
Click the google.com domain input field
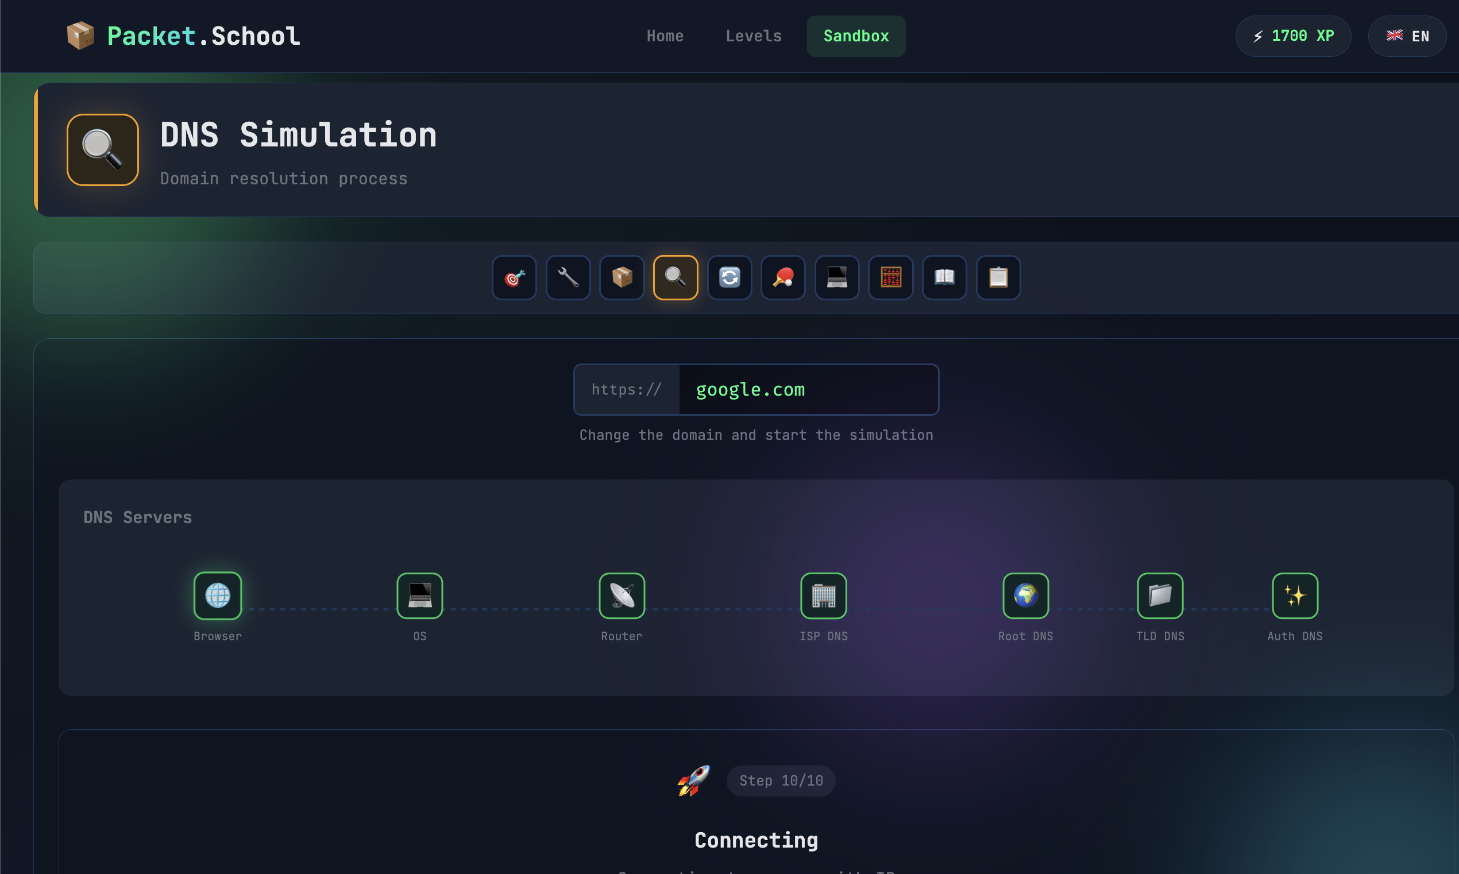click(x=808, y=389)
